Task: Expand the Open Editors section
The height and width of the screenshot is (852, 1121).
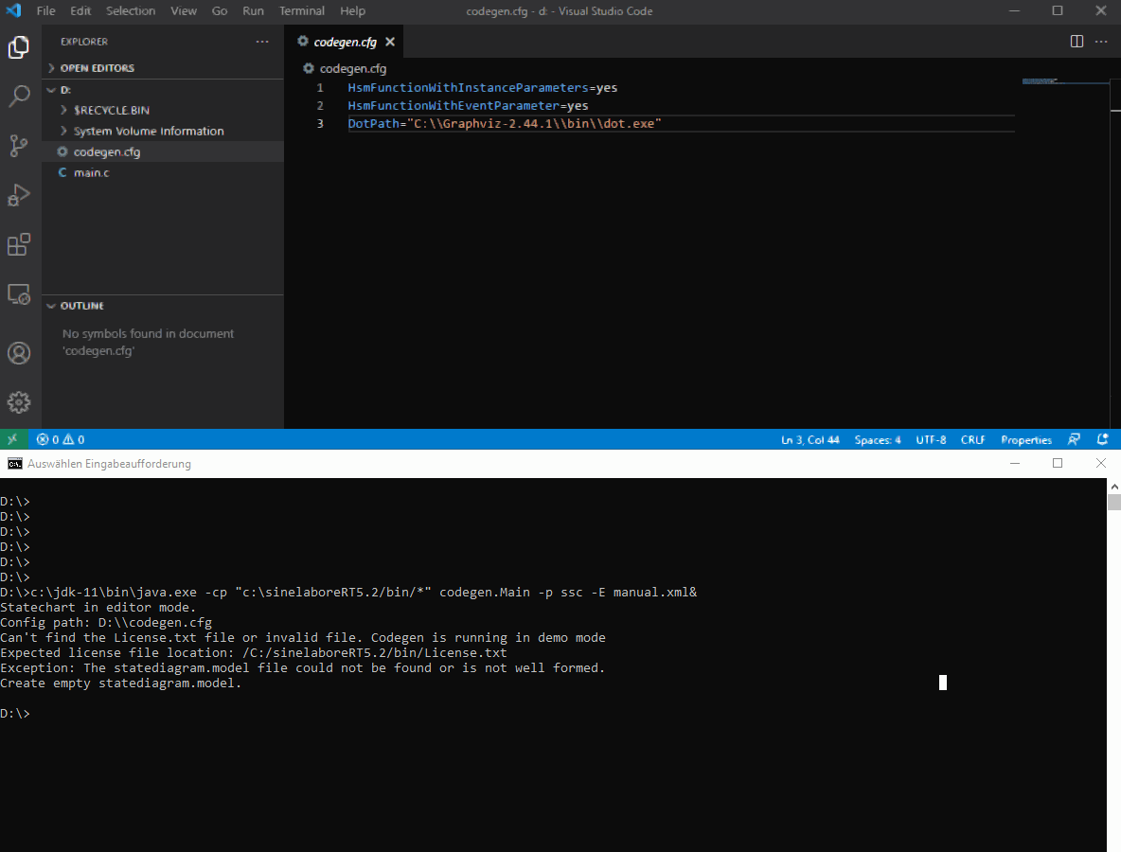Action: (x=97, y=68)
